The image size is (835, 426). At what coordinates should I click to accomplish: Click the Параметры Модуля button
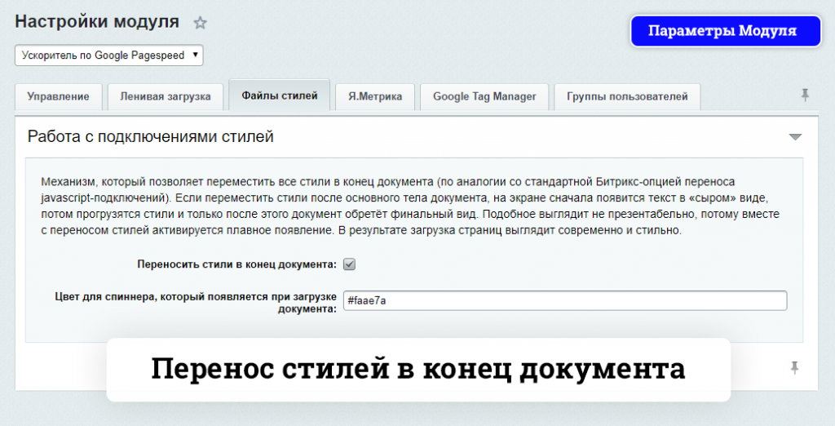pos(722,32)
